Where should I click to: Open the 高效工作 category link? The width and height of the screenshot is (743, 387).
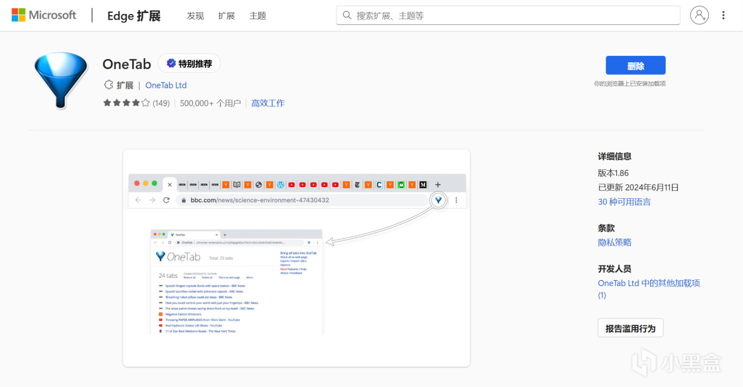tap(268, 103)
